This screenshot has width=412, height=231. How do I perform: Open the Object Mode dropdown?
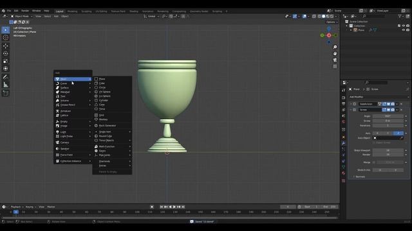21,16
